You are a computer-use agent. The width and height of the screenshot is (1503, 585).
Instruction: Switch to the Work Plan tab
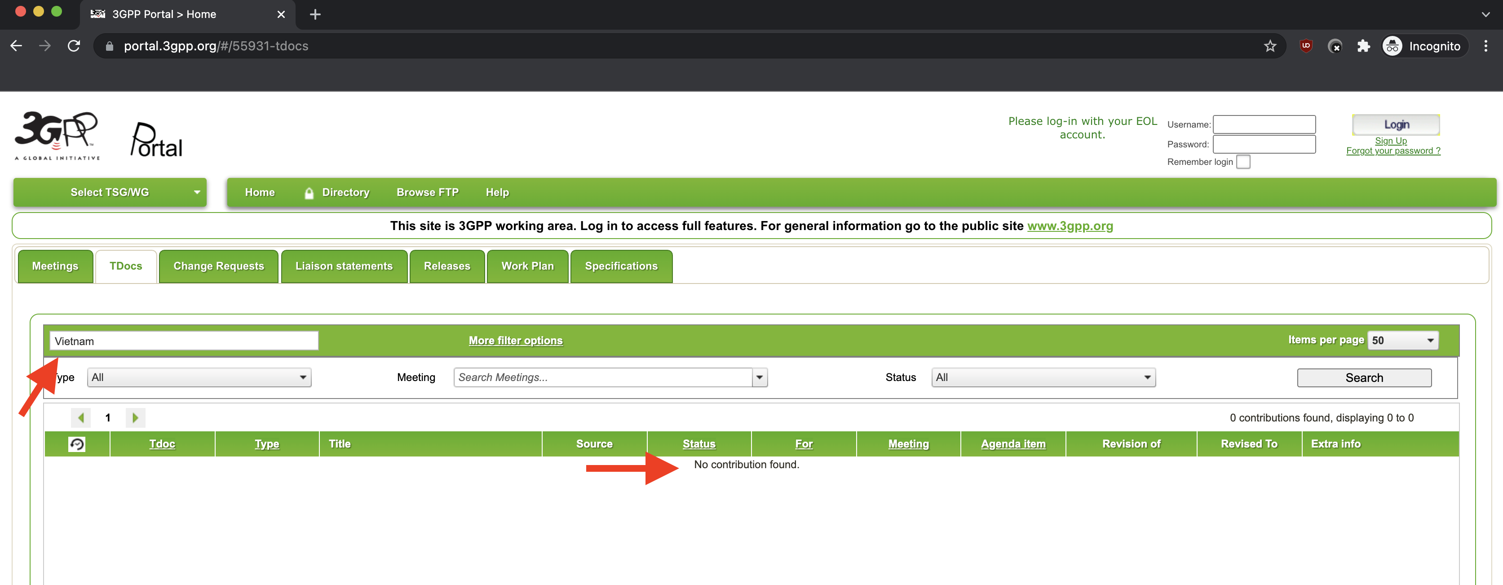pos(527,266)
